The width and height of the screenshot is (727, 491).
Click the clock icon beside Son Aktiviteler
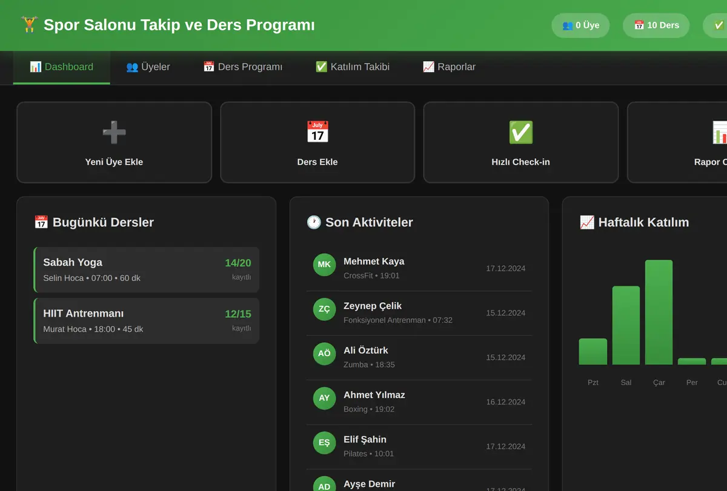[314, 222]
